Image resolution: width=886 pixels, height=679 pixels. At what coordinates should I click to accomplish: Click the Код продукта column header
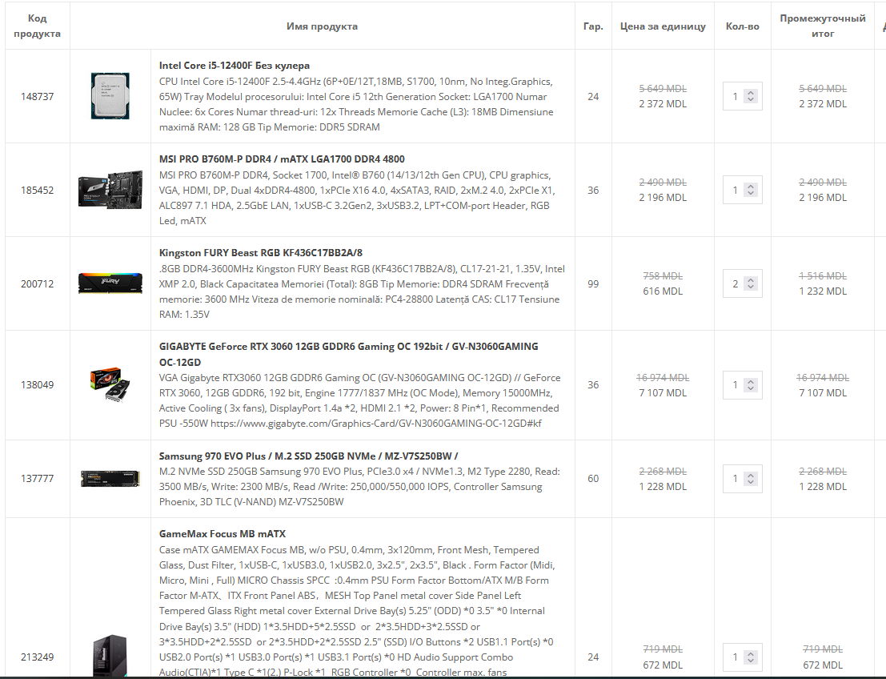click(x=38, y=26)
